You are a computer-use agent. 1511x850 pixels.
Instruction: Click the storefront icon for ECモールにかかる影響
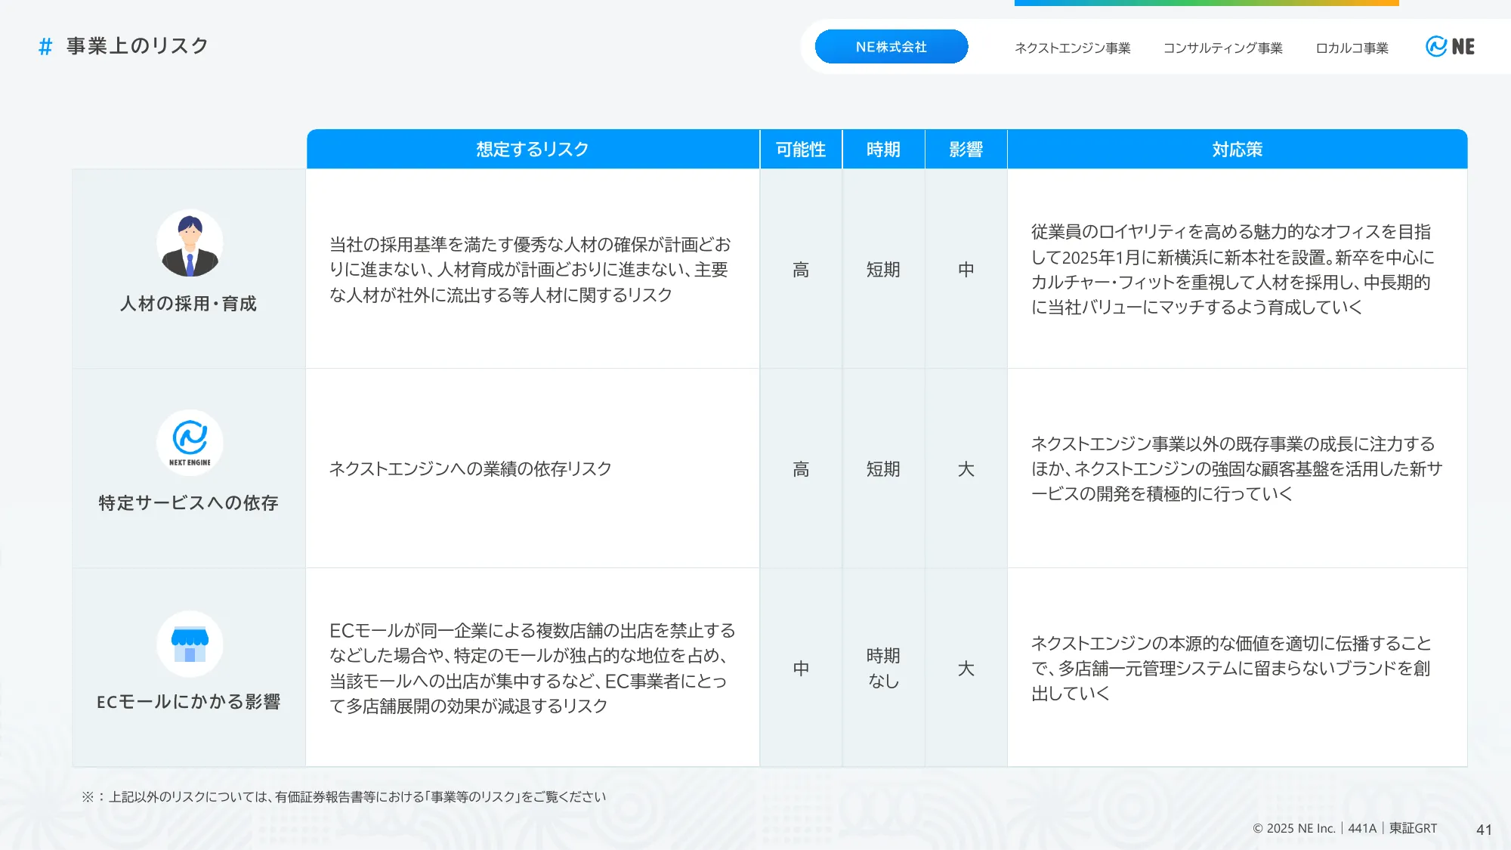pos(189,644)
